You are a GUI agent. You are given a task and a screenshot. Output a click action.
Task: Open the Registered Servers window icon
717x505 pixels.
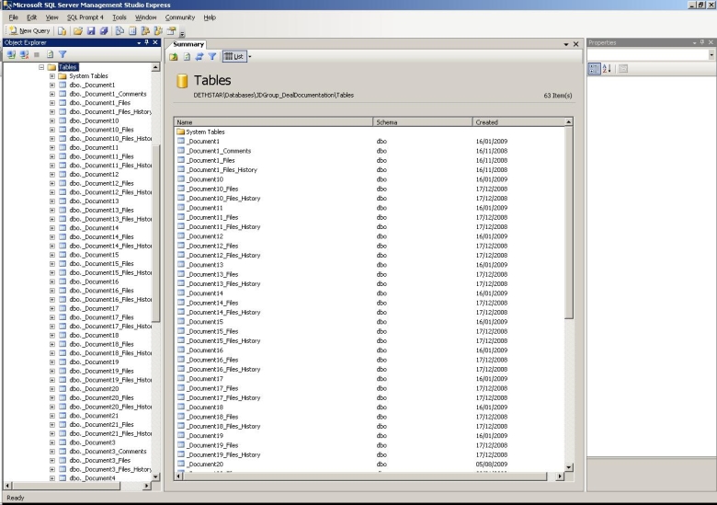(x=119, y=30)
